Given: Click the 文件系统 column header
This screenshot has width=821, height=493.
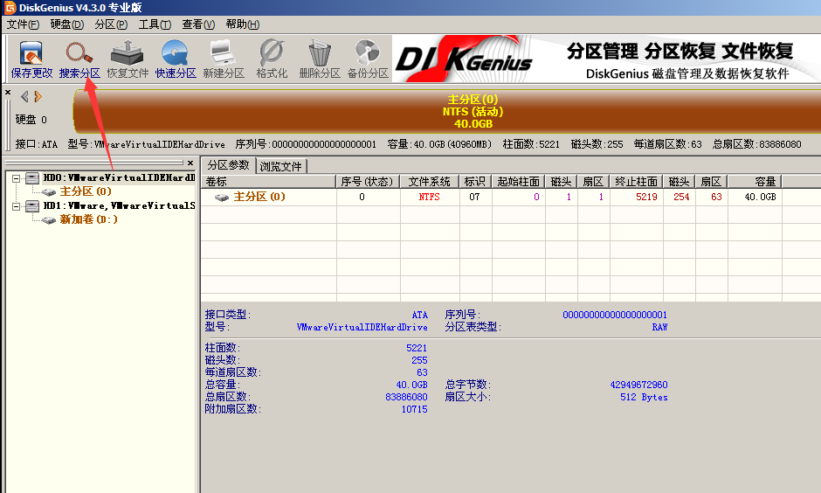Looking at the screenshot, I should (429, 182).
